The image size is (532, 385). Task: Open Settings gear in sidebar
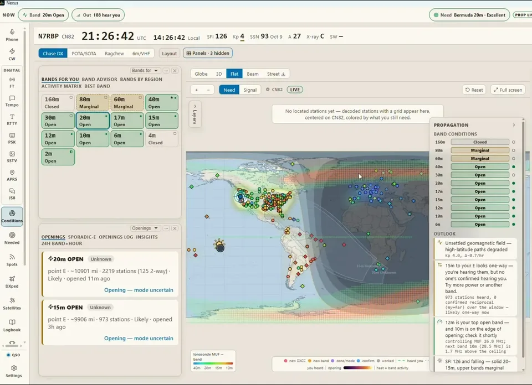tap(13, 371)
